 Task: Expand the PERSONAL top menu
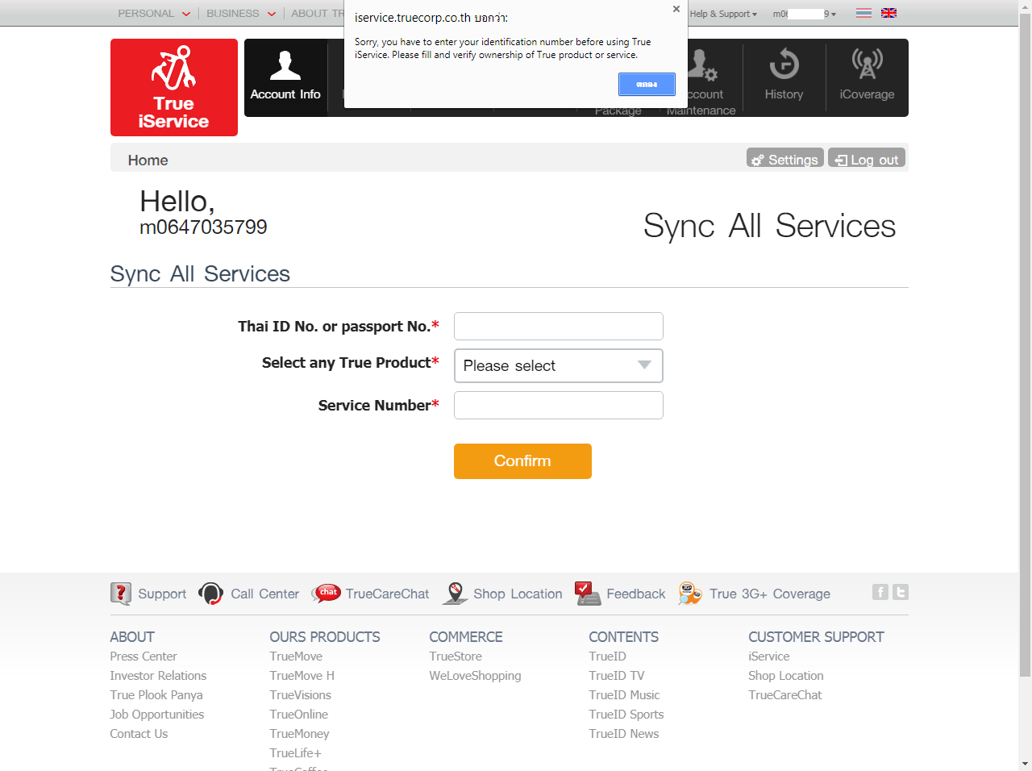click(x=154, y=13)
